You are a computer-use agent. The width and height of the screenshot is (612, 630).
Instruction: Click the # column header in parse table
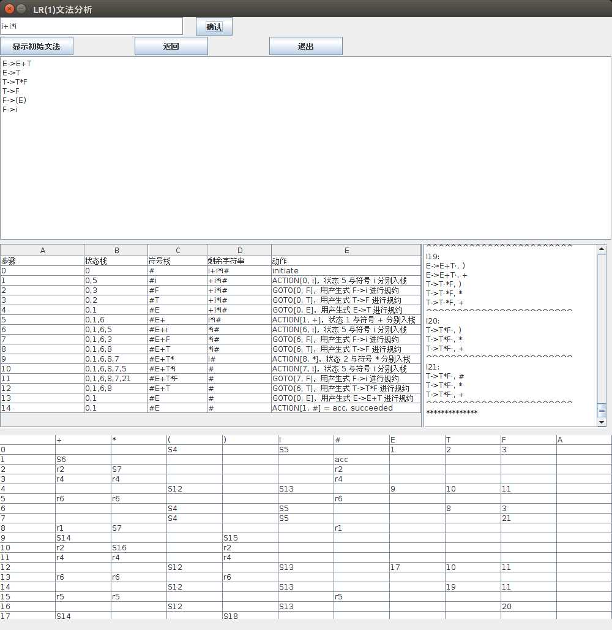coord(361,439)
